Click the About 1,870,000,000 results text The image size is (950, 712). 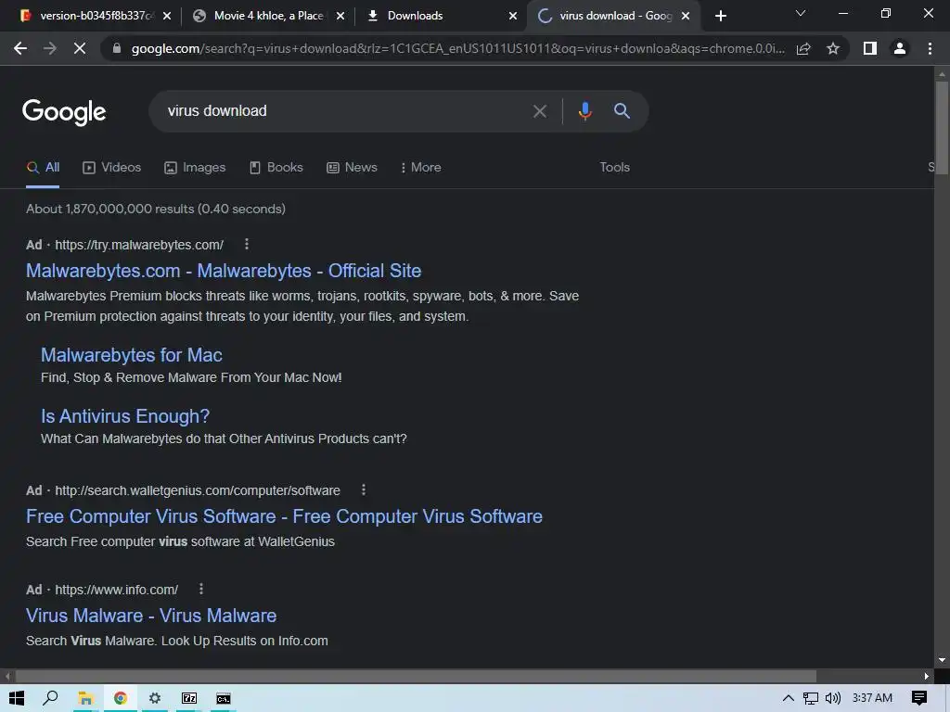(156, 209)
